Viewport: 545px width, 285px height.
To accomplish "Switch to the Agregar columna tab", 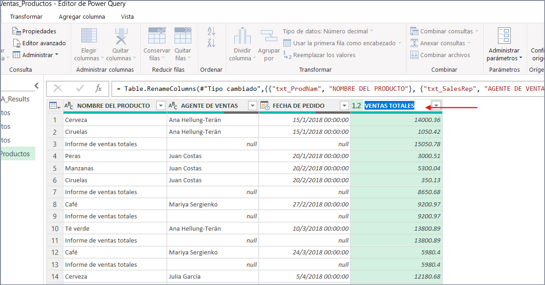I will pos(82,17).
